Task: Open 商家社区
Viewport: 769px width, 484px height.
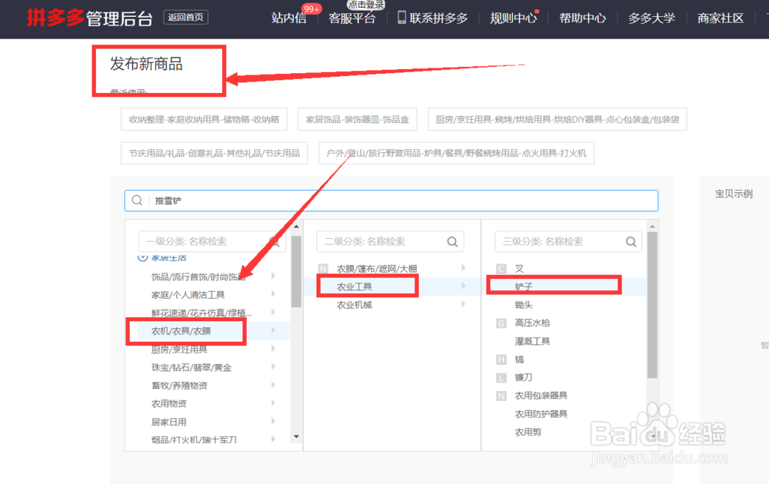Action: (721, 18)
